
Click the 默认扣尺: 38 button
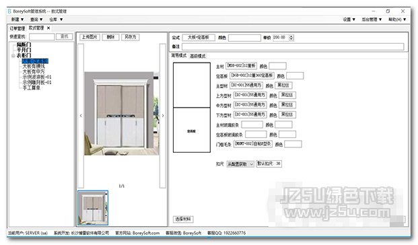[x=269, y=164]
